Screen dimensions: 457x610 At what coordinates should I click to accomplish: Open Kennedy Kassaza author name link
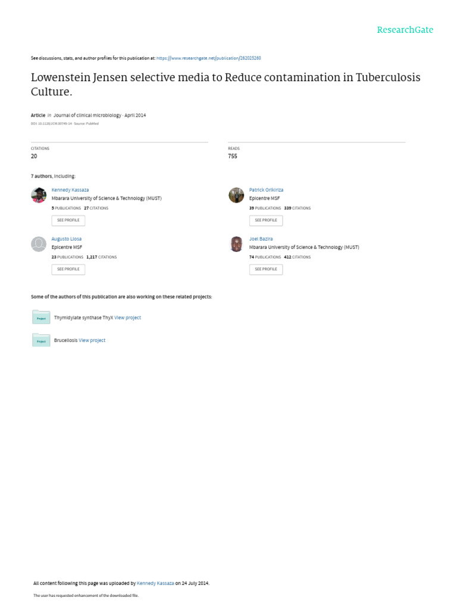70,190
